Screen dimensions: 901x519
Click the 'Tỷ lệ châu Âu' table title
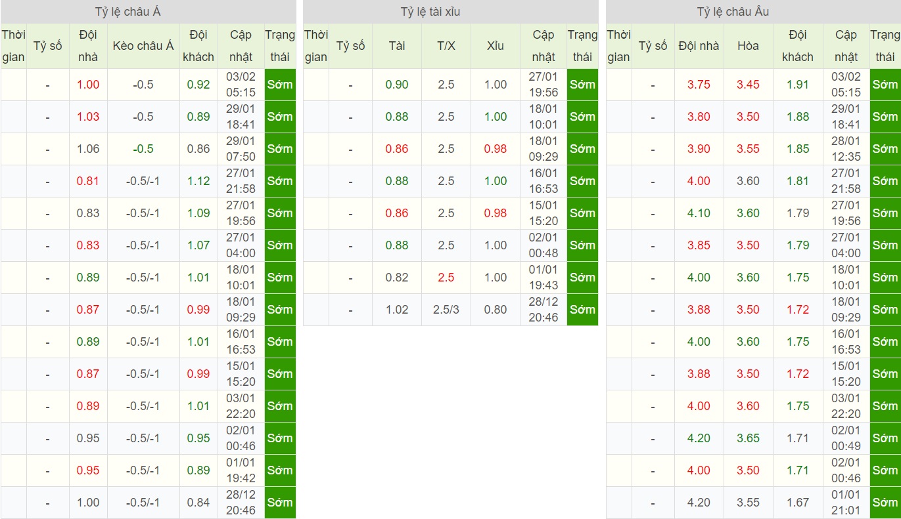(x=733, y=12)
